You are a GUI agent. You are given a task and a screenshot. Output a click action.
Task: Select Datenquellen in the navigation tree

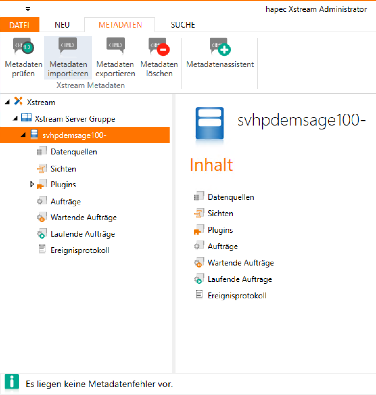[x=74, y=152]
